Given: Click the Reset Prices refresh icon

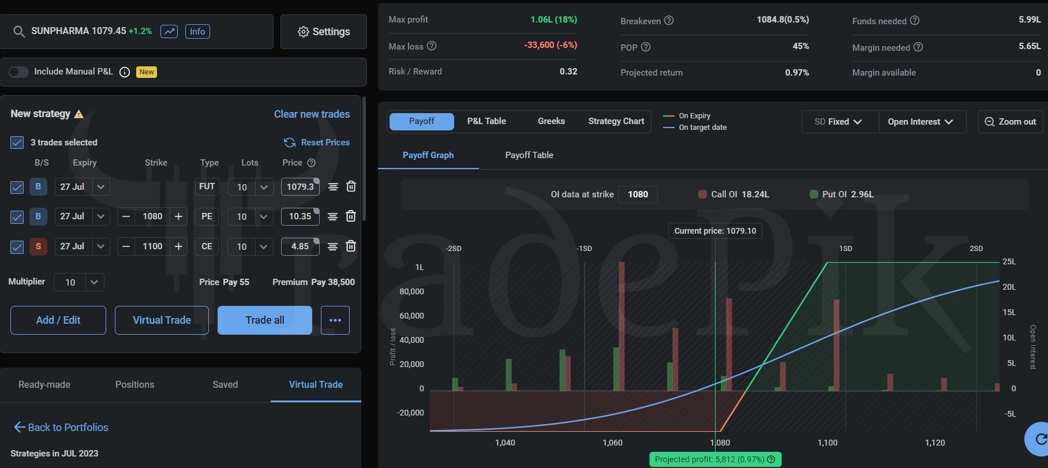Looking at the screenshot, I should [289, 143].
